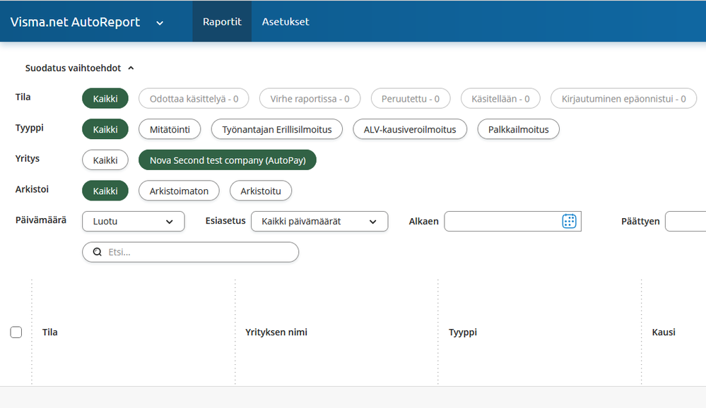Click the search magnifier icon

point(98,252)
